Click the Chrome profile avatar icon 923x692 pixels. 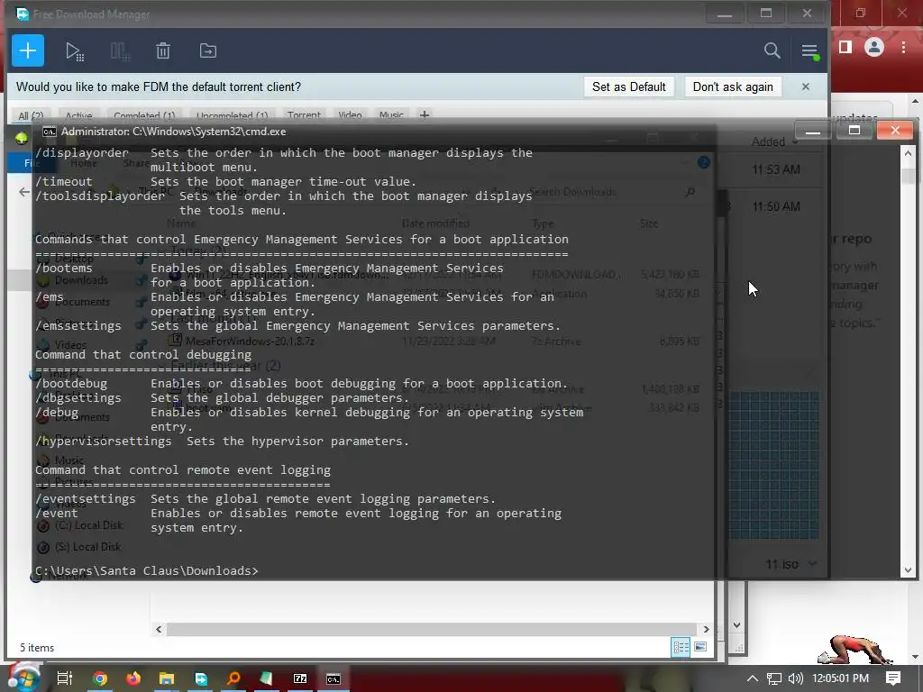point(874,47)
